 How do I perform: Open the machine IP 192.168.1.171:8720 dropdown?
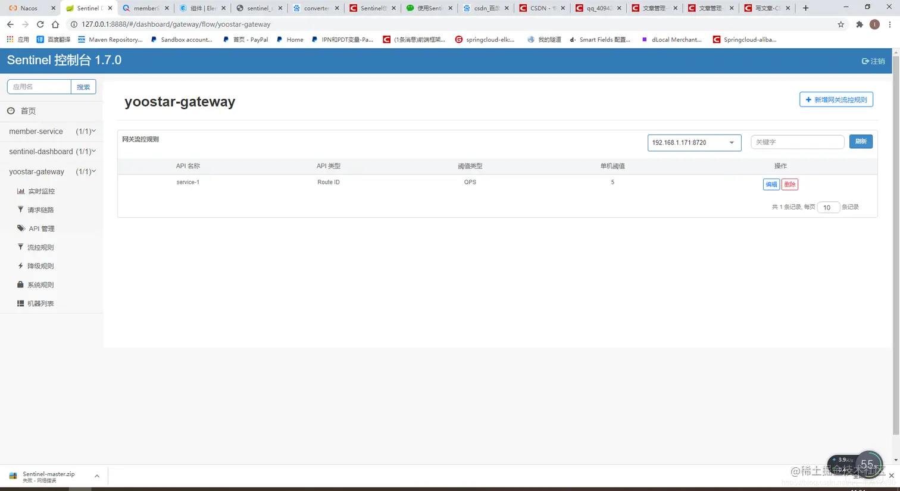tap(694, 142)
